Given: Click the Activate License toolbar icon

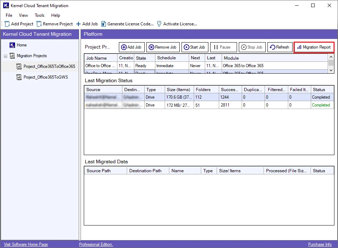Looking at the screenshot, I should pyautogui.click(x=159, y=24).
